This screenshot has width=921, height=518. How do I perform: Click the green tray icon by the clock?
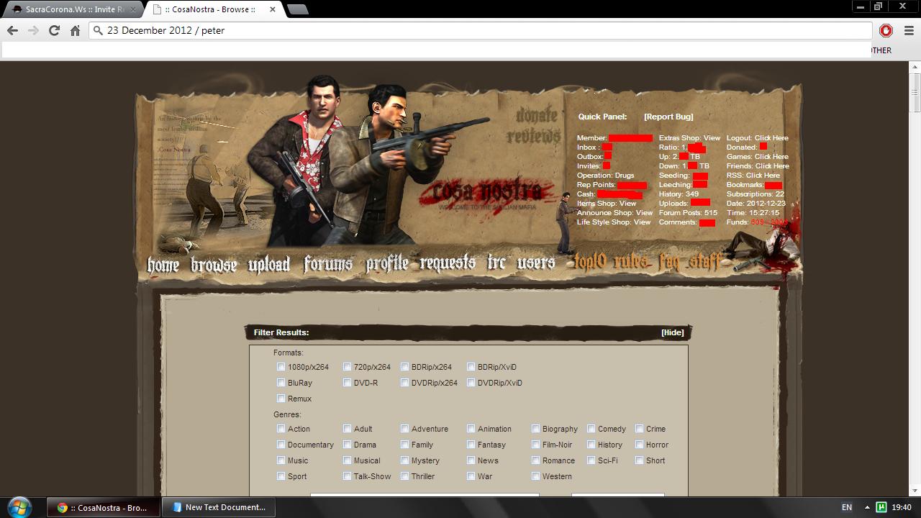(x=881, y=507)
